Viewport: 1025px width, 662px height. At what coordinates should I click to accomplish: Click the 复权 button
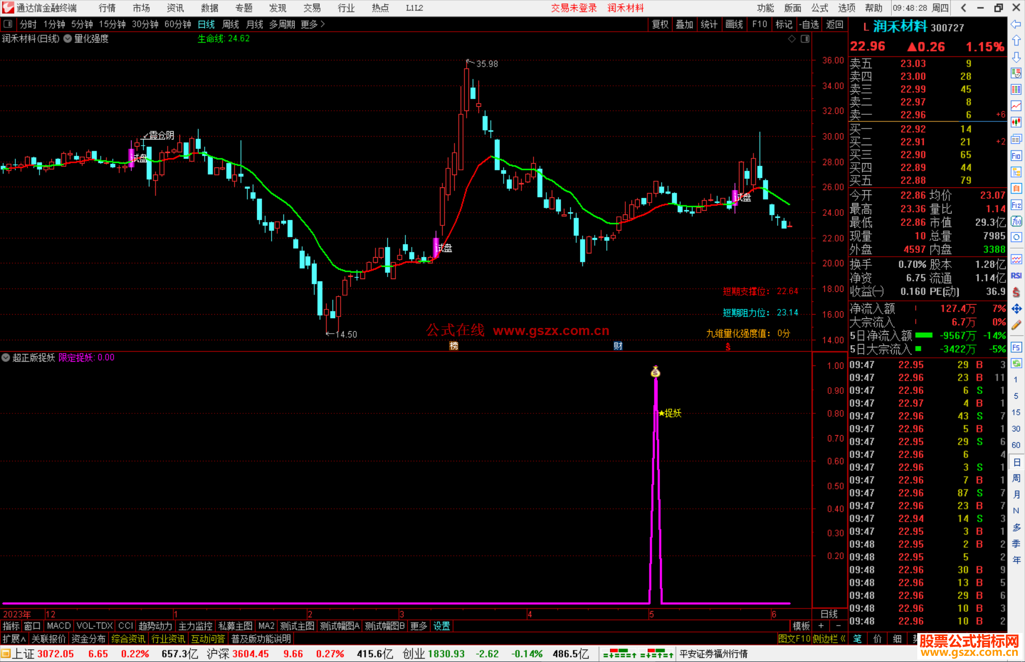point(660,24)
